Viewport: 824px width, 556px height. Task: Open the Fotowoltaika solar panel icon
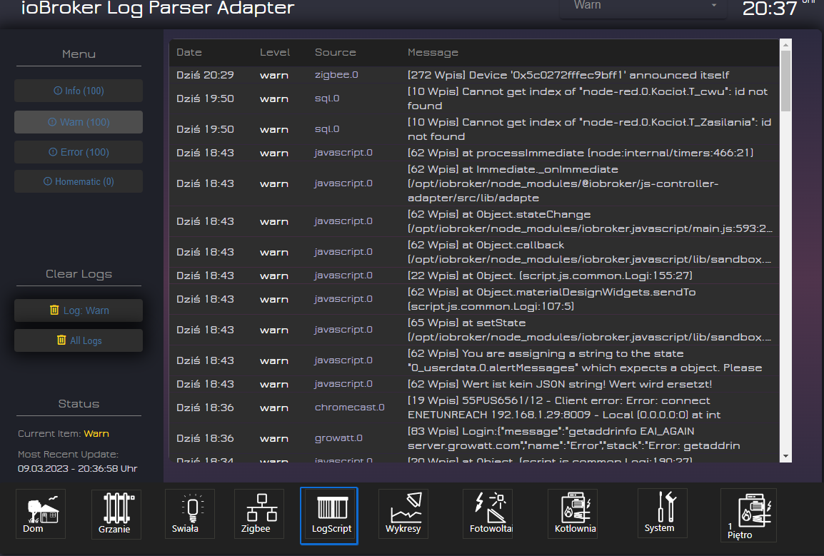coord(488,513)
